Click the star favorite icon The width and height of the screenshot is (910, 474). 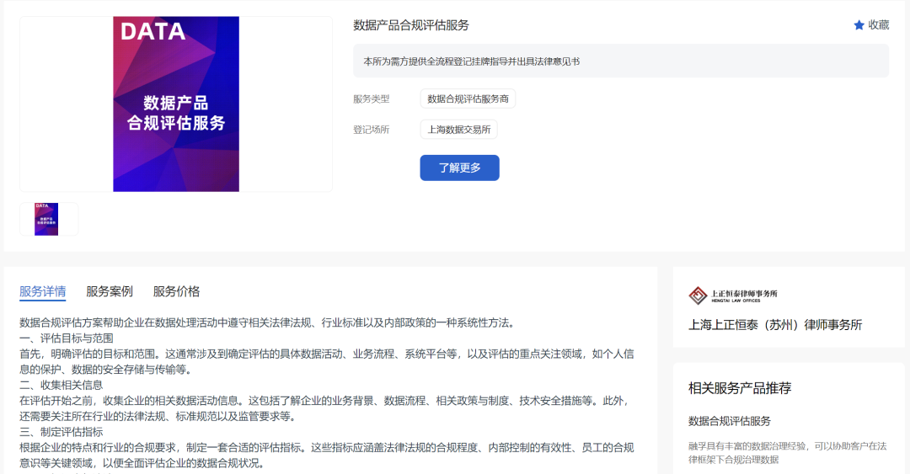pos(859,25)
